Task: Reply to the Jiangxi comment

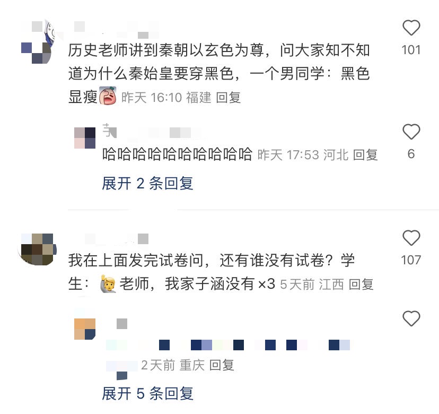Action: (x=361, y=284)
